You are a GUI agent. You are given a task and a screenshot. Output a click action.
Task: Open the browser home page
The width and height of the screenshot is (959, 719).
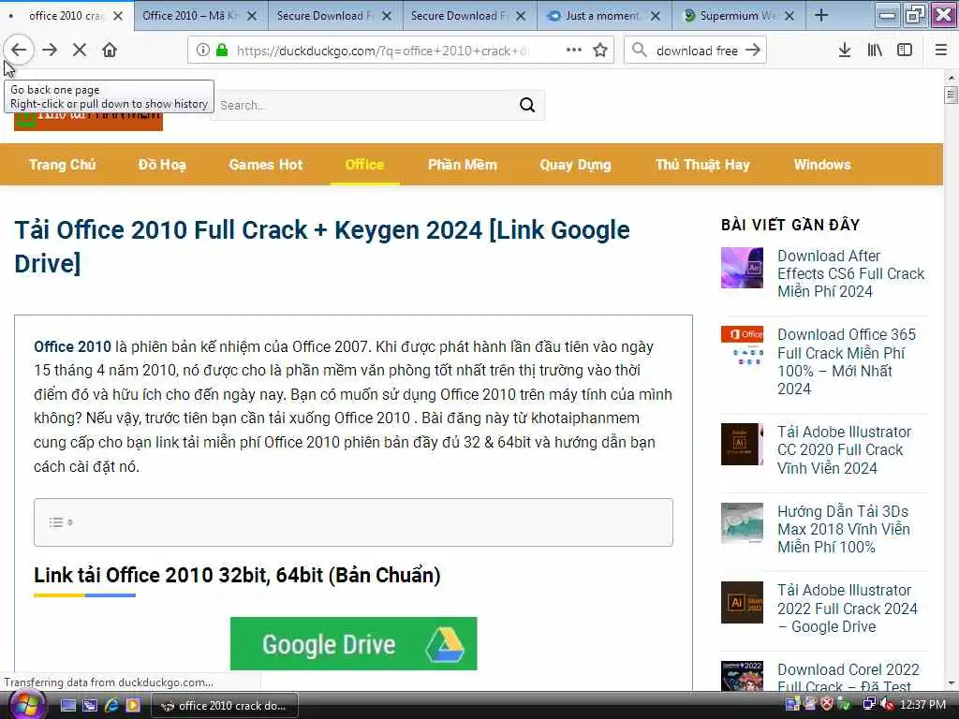tap(110, 51)
